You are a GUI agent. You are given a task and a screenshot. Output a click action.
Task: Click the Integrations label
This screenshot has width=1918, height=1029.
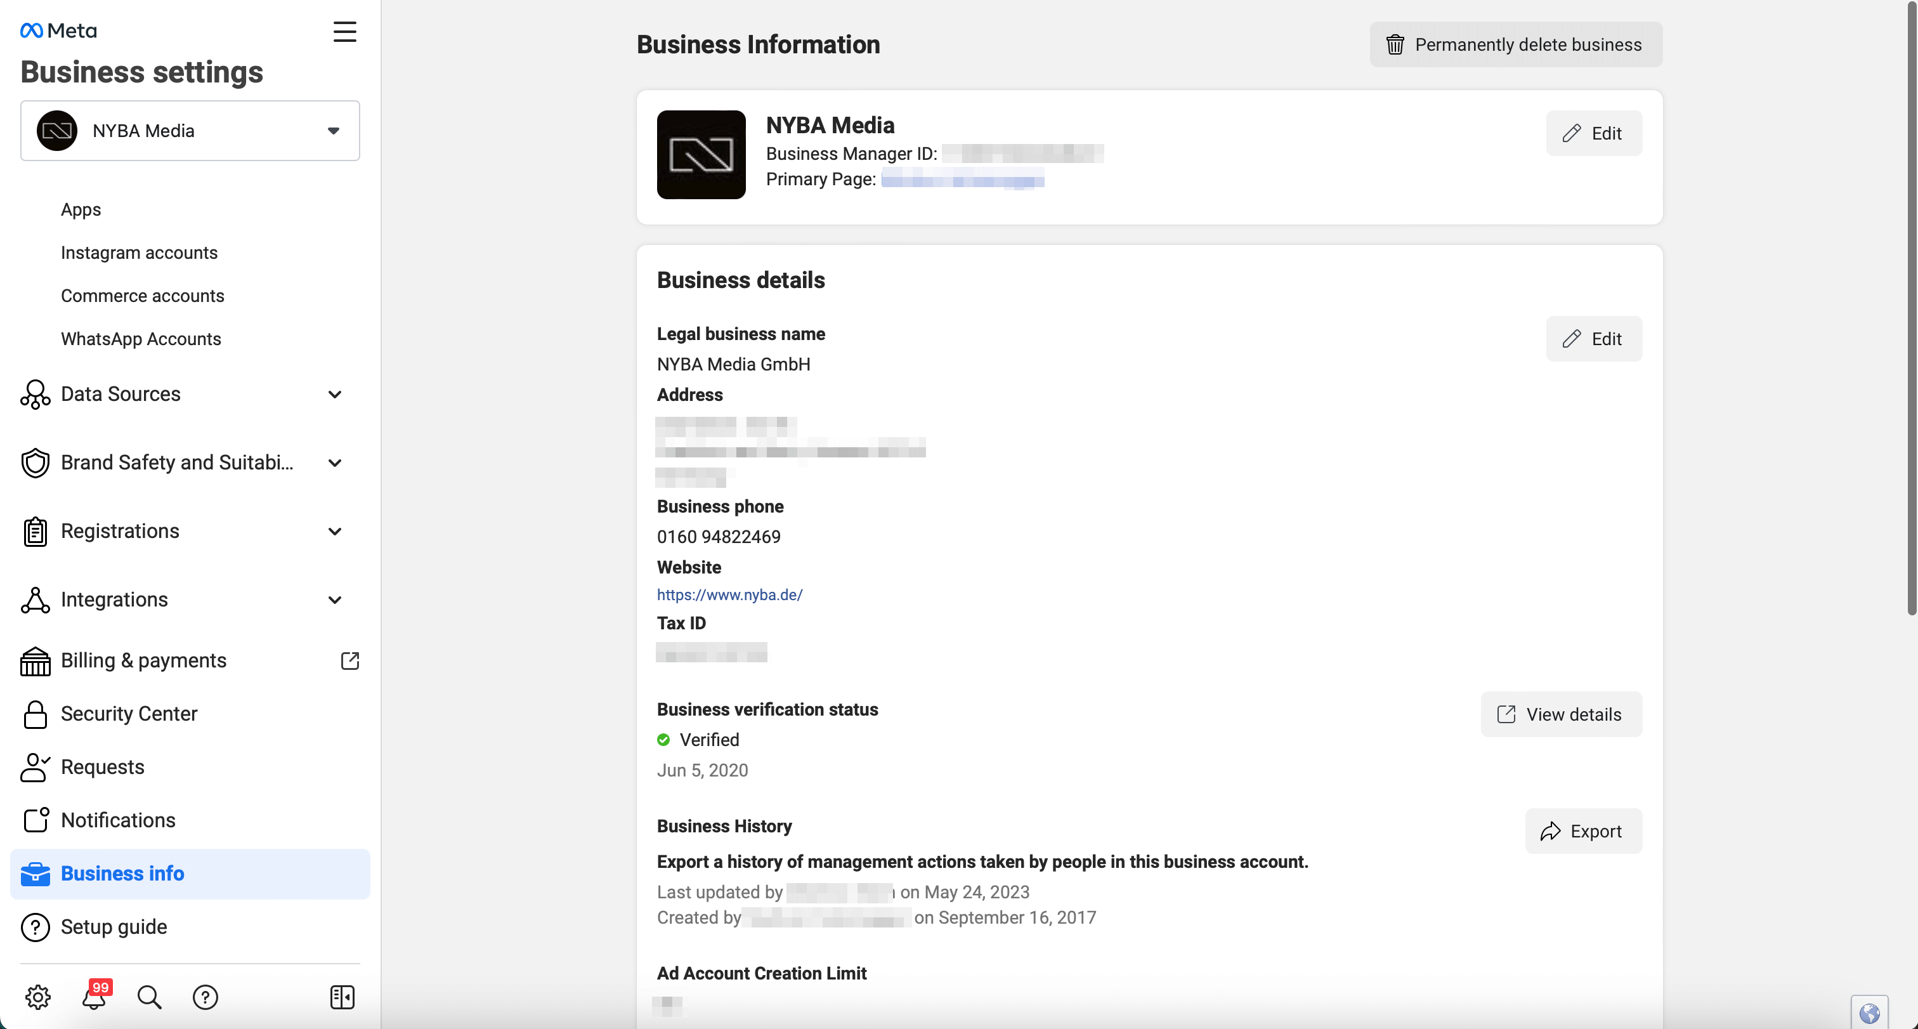click(x=114, y=600)
